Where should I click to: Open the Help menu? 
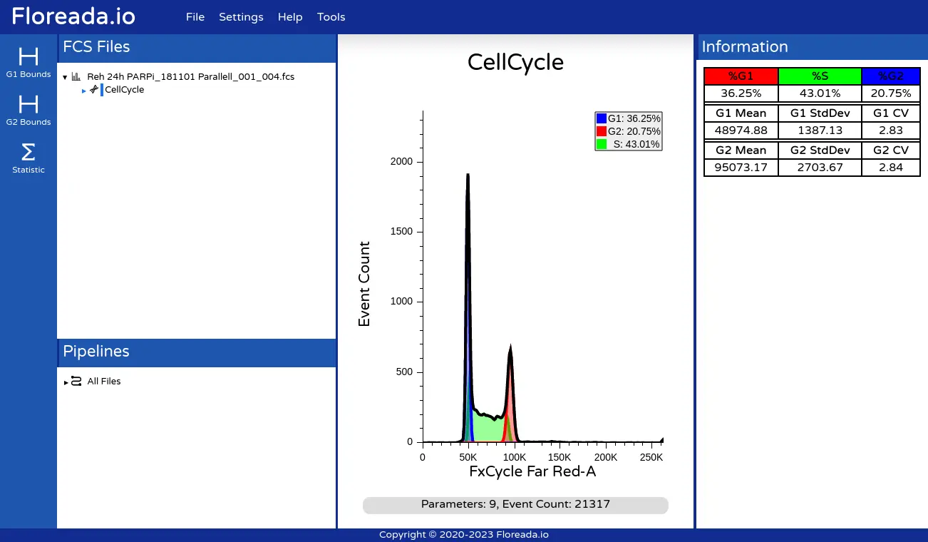(x=290, y=17)
